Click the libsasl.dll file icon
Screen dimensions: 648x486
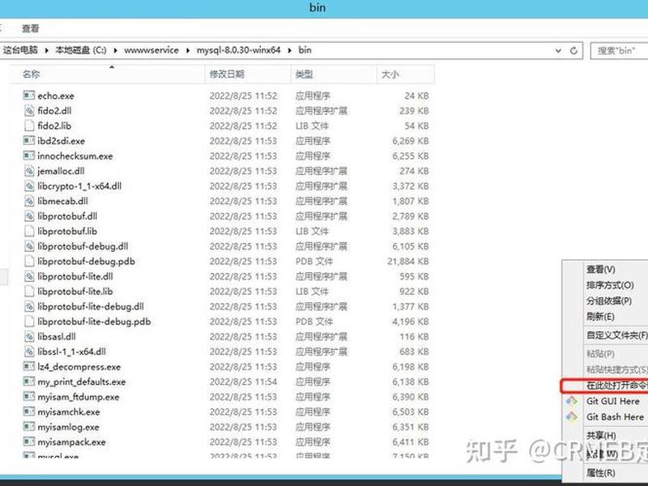pyautogui.click(x=29, y=336)
